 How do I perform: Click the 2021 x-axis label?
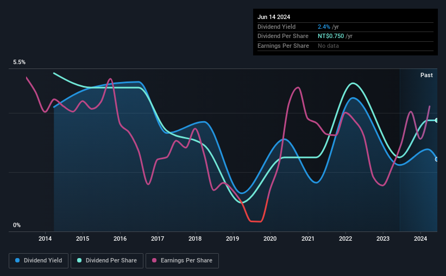pos(308,239)
